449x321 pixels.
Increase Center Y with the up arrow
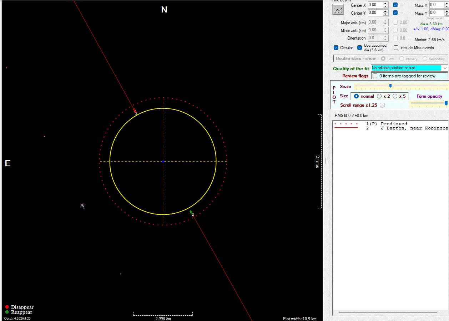(385, 11)
